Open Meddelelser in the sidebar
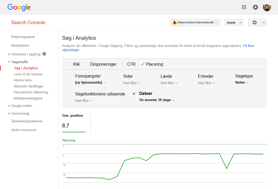278x189 pixels. 20,45
